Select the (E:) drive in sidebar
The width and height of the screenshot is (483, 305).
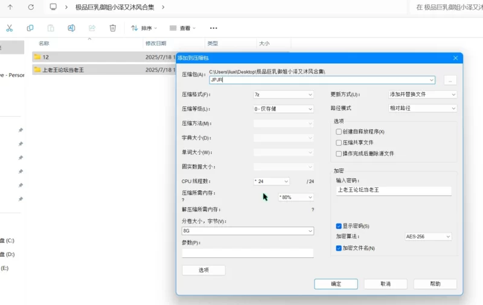click(5, 268)
